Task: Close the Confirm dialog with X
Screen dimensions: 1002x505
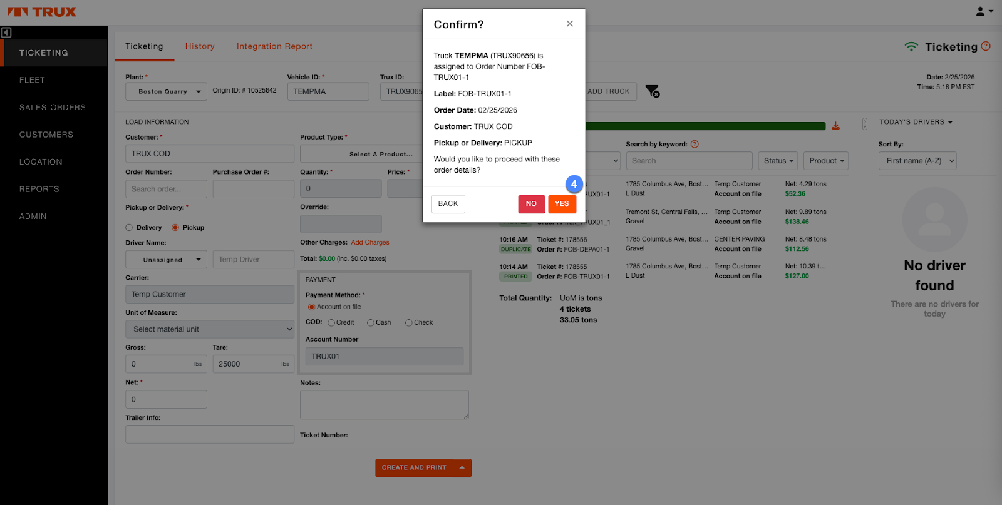Action: [569, 24]
